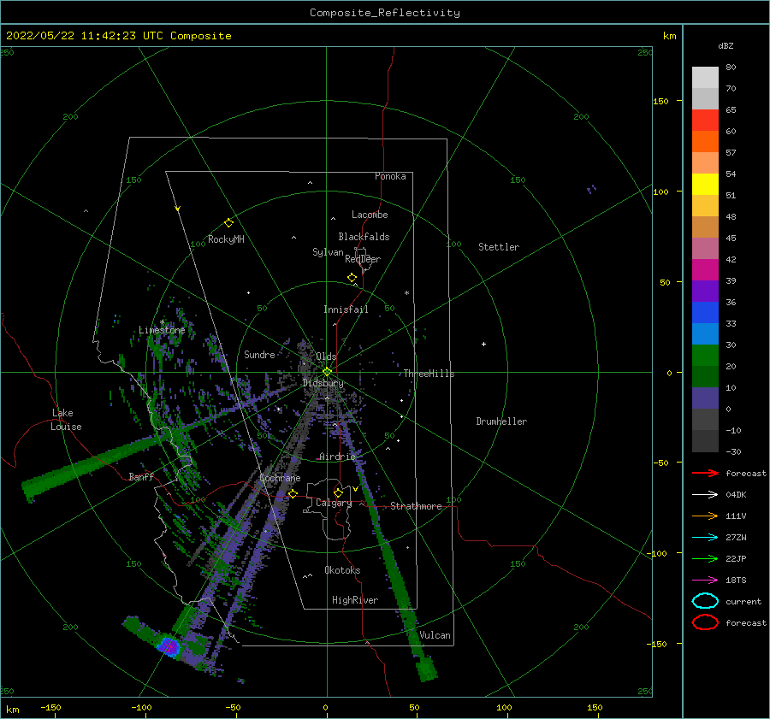The width and height of the screenshot is (770, 719).
Task: Select the green 30 dBZ color swatch
Action: pyautogui.click(x=705, y=355)
